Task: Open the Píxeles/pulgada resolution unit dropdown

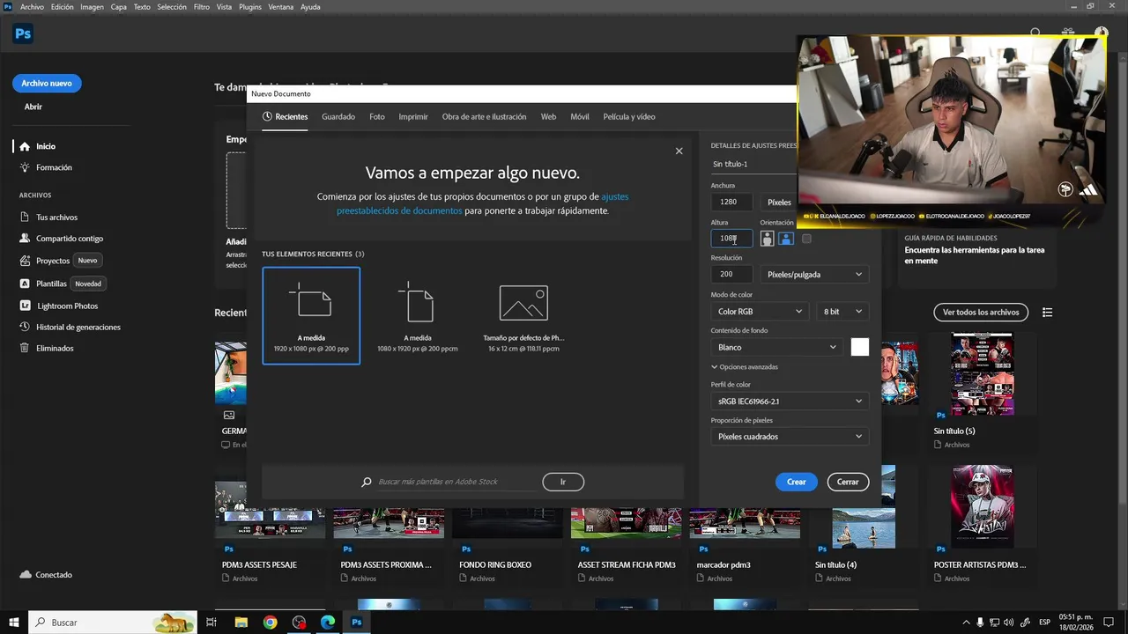Action: pos(814,275)
